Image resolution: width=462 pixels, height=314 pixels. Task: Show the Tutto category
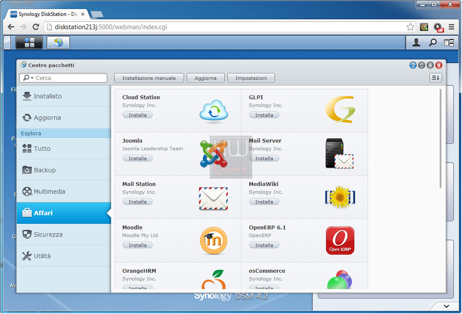[64, 149]
